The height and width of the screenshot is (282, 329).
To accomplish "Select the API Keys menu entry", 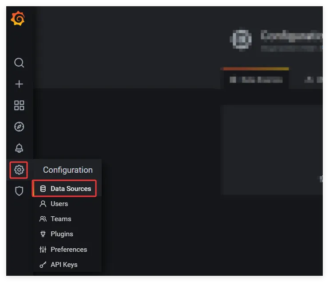I will click(64, 265).
